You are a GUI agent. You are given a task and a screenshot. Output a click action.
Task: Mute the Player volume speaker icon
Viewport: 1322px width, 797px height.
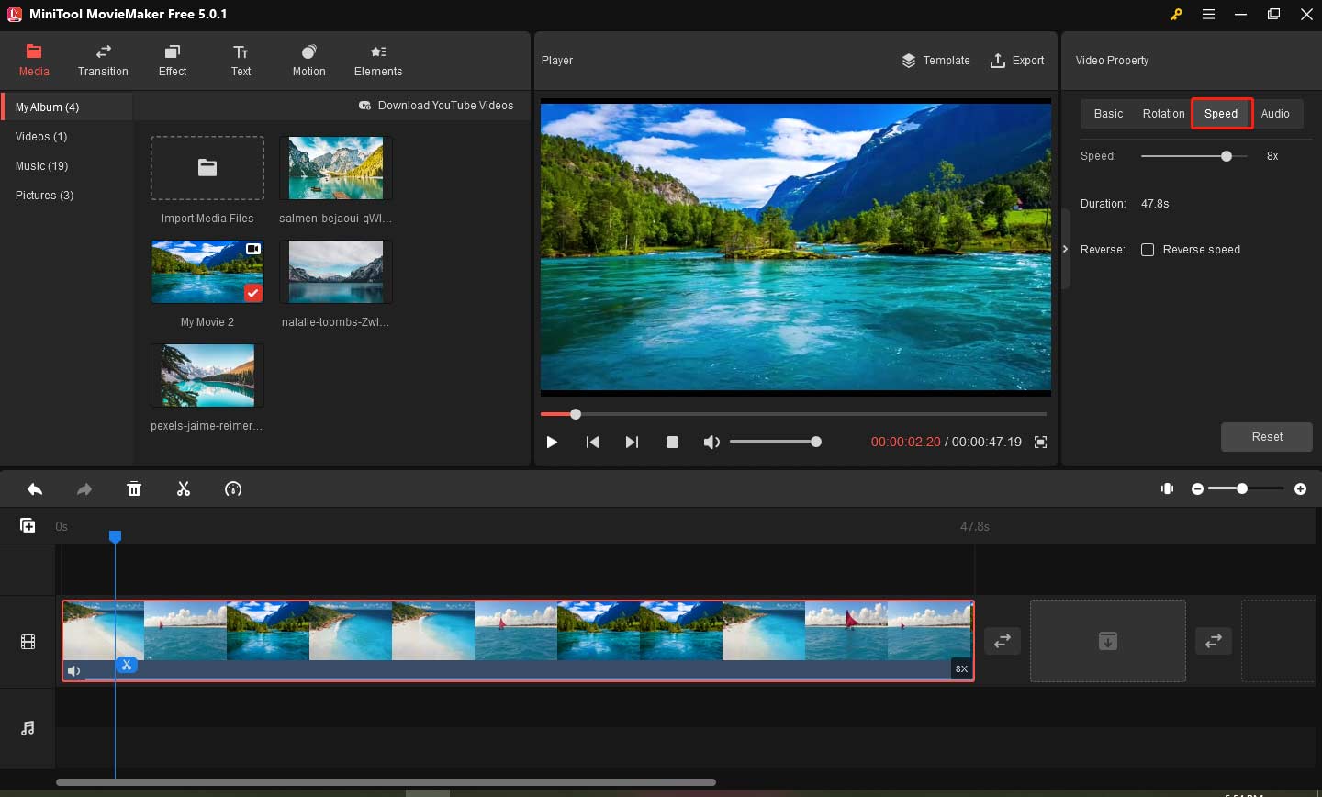pos(711,442)
